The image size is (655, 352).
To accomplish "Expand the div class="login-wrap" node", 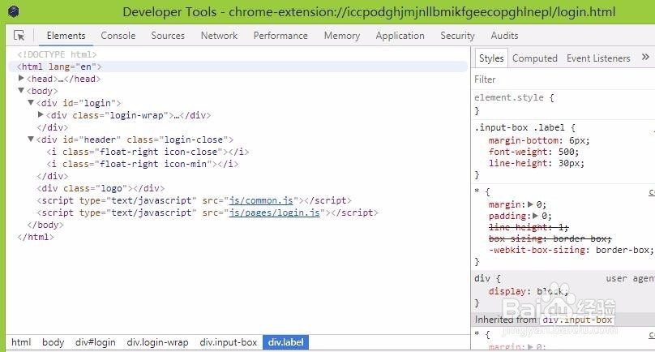I will point(41,114).
